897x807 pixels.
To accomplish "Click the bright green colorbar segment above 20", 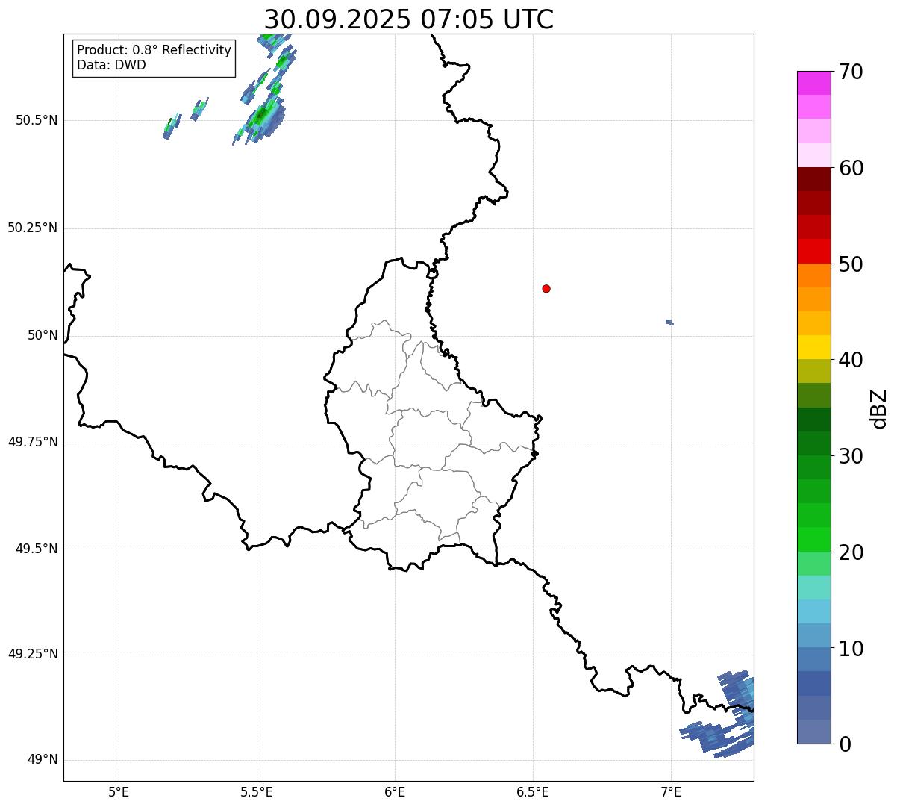I will (813, 540).
